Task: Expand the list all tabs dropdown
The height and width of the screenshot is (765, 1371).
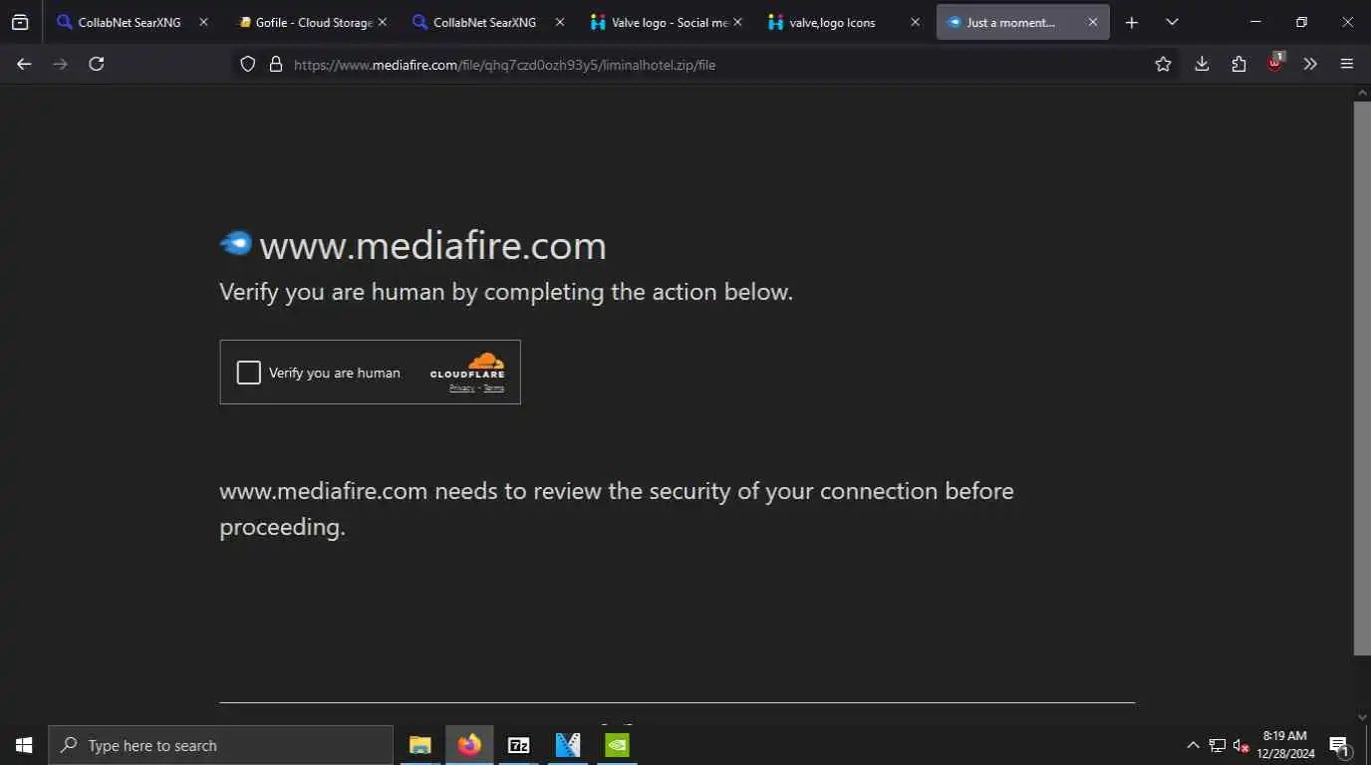Action: point(1172,22)
